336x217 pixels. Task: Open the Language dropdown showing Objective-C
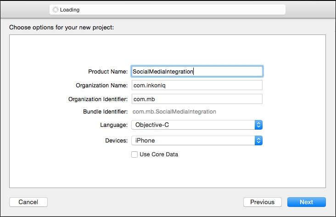pos(193,125)
